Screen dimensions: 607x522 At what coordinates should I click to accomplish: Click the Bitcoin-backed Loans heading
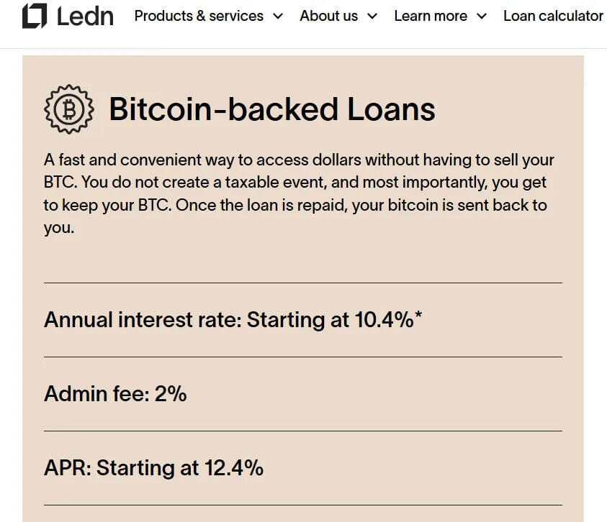pos(272,109)
